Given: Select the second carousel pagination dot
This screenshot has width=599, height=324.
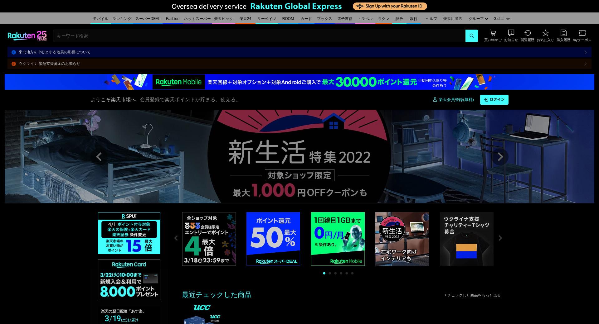Looking at the screenshot, I should 330,273.
